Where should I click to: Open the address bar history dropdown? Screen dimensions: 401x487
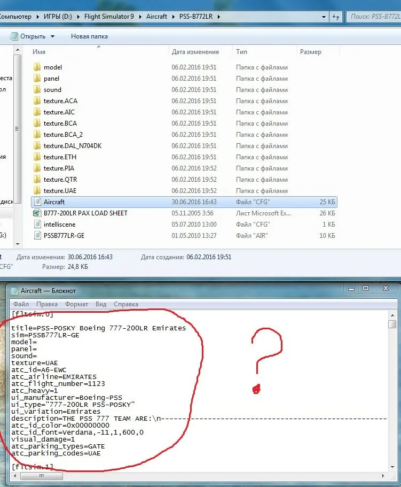[x=324, y=17]
